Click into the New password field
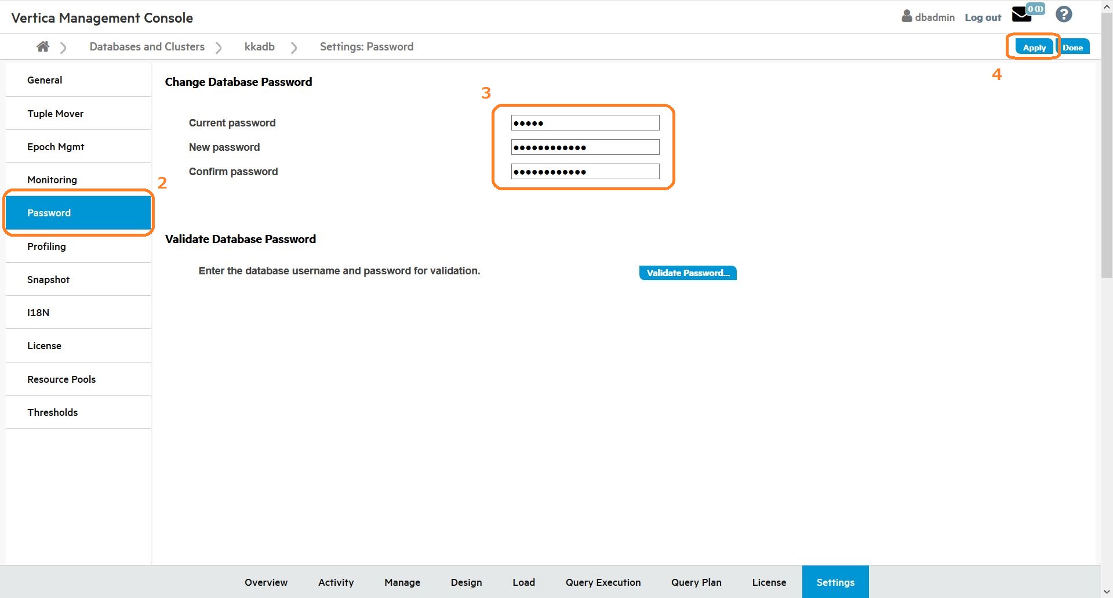This screenshot has width=1113, height=598. (585, 147)
